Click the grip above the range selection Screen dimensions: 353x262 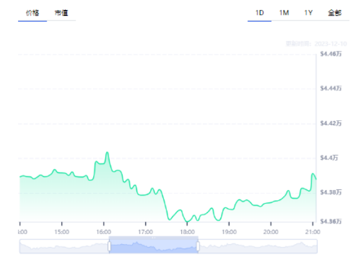coord(153,237)
